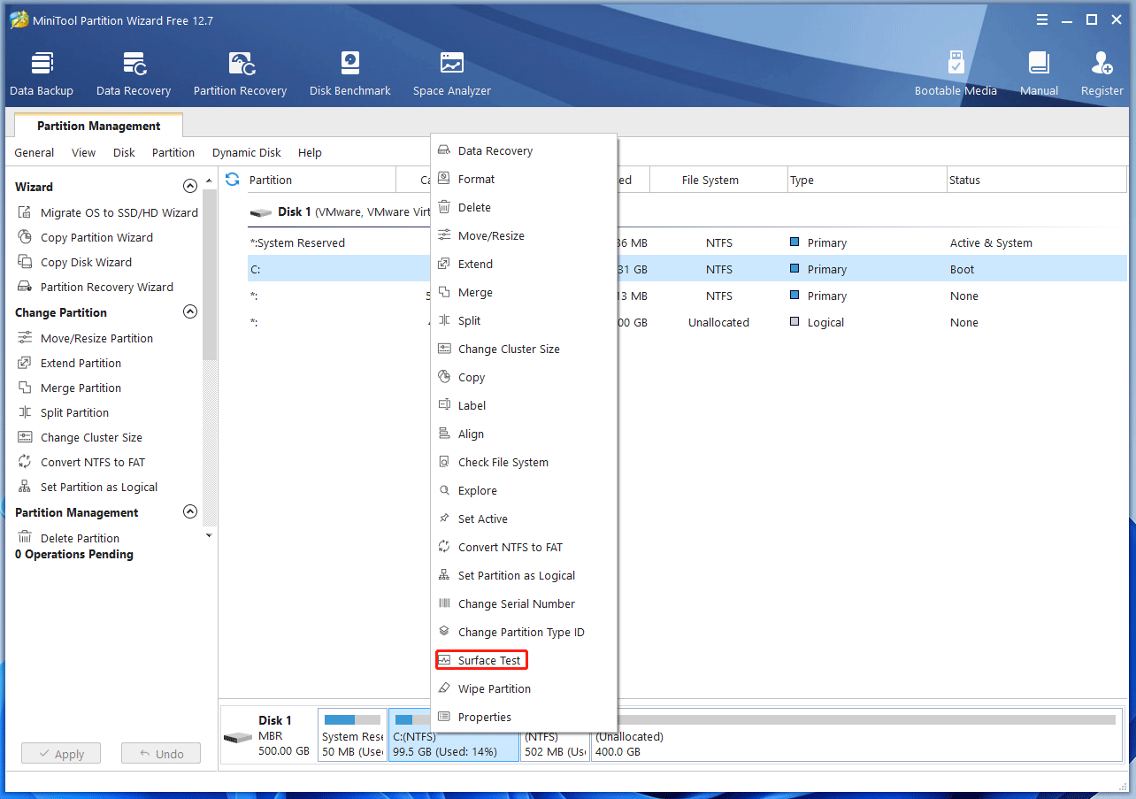
Task: Launch Data Recovery from the top toolbar
Action: (x=134, y=74)
